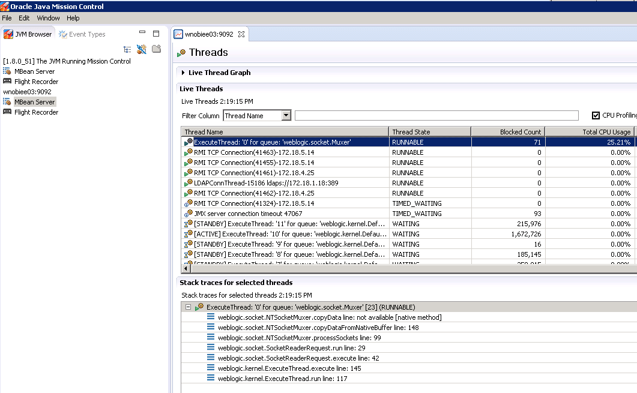Click the thread table scroll-left arrow

click(x=186, y=268)
